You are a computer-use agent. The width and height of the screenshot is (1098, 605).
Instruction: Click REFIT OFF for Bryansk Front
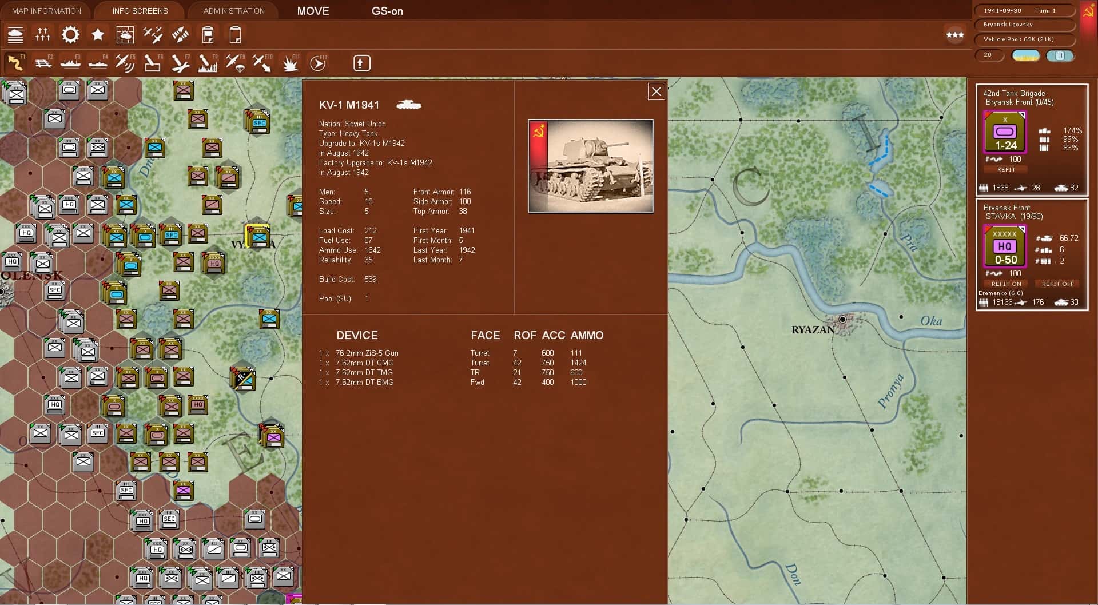(x=1057, y=283)
